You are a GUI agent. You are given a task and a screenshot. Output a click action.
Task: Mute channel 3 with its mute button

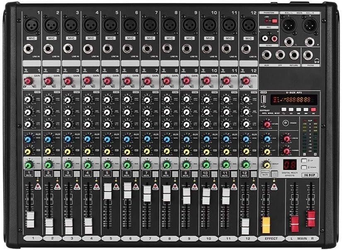point(77,174)
